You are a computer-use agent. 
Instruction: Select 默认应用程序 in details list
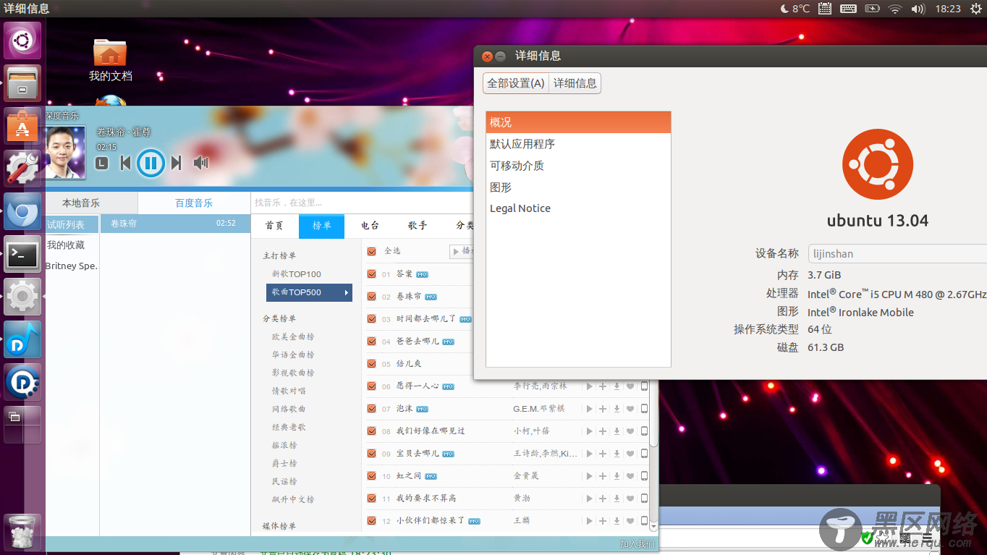point(578,144)
